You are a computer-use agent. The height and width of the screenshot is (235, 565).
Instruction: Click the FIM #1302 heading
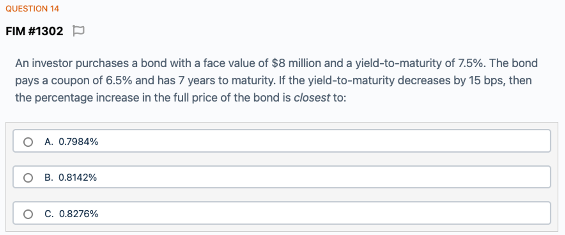(34, 31)
